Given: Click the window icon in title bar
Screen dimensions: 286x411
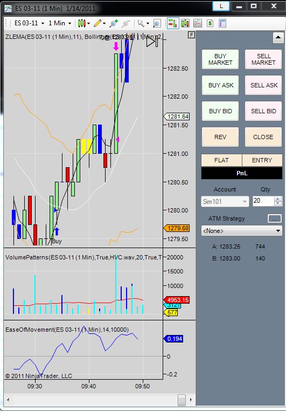Looking at the screenshot, I should pos(8,9).
